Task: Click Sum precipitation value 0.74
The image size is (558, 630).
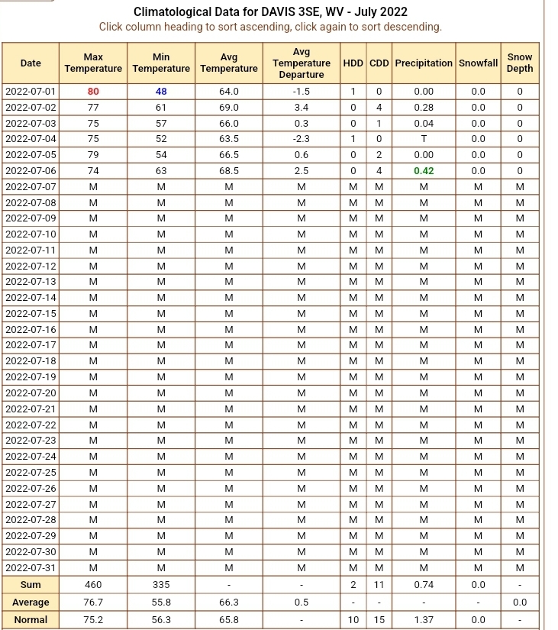Action: (x=424, y=585)
